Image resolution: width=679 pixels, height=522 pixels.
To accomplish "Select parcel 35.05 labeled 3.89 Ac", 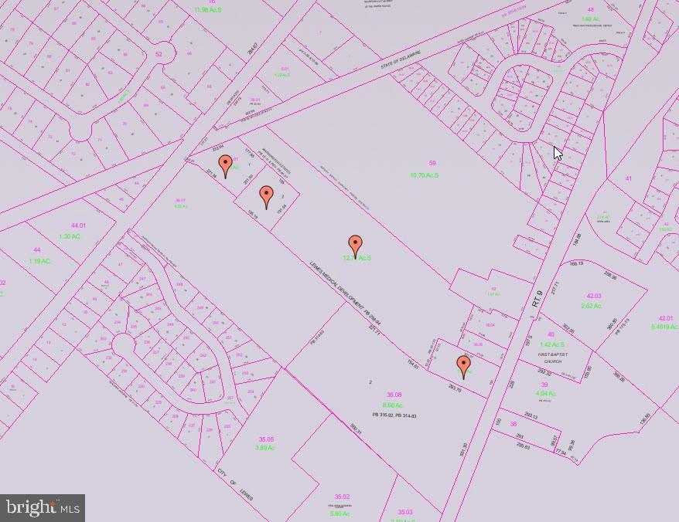I will (x=265, y=443).
